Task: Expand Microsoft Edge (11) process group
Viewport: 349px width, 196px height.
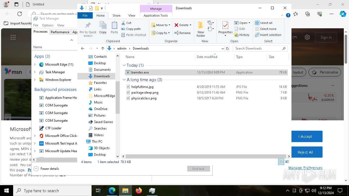Action: (35, 65)
